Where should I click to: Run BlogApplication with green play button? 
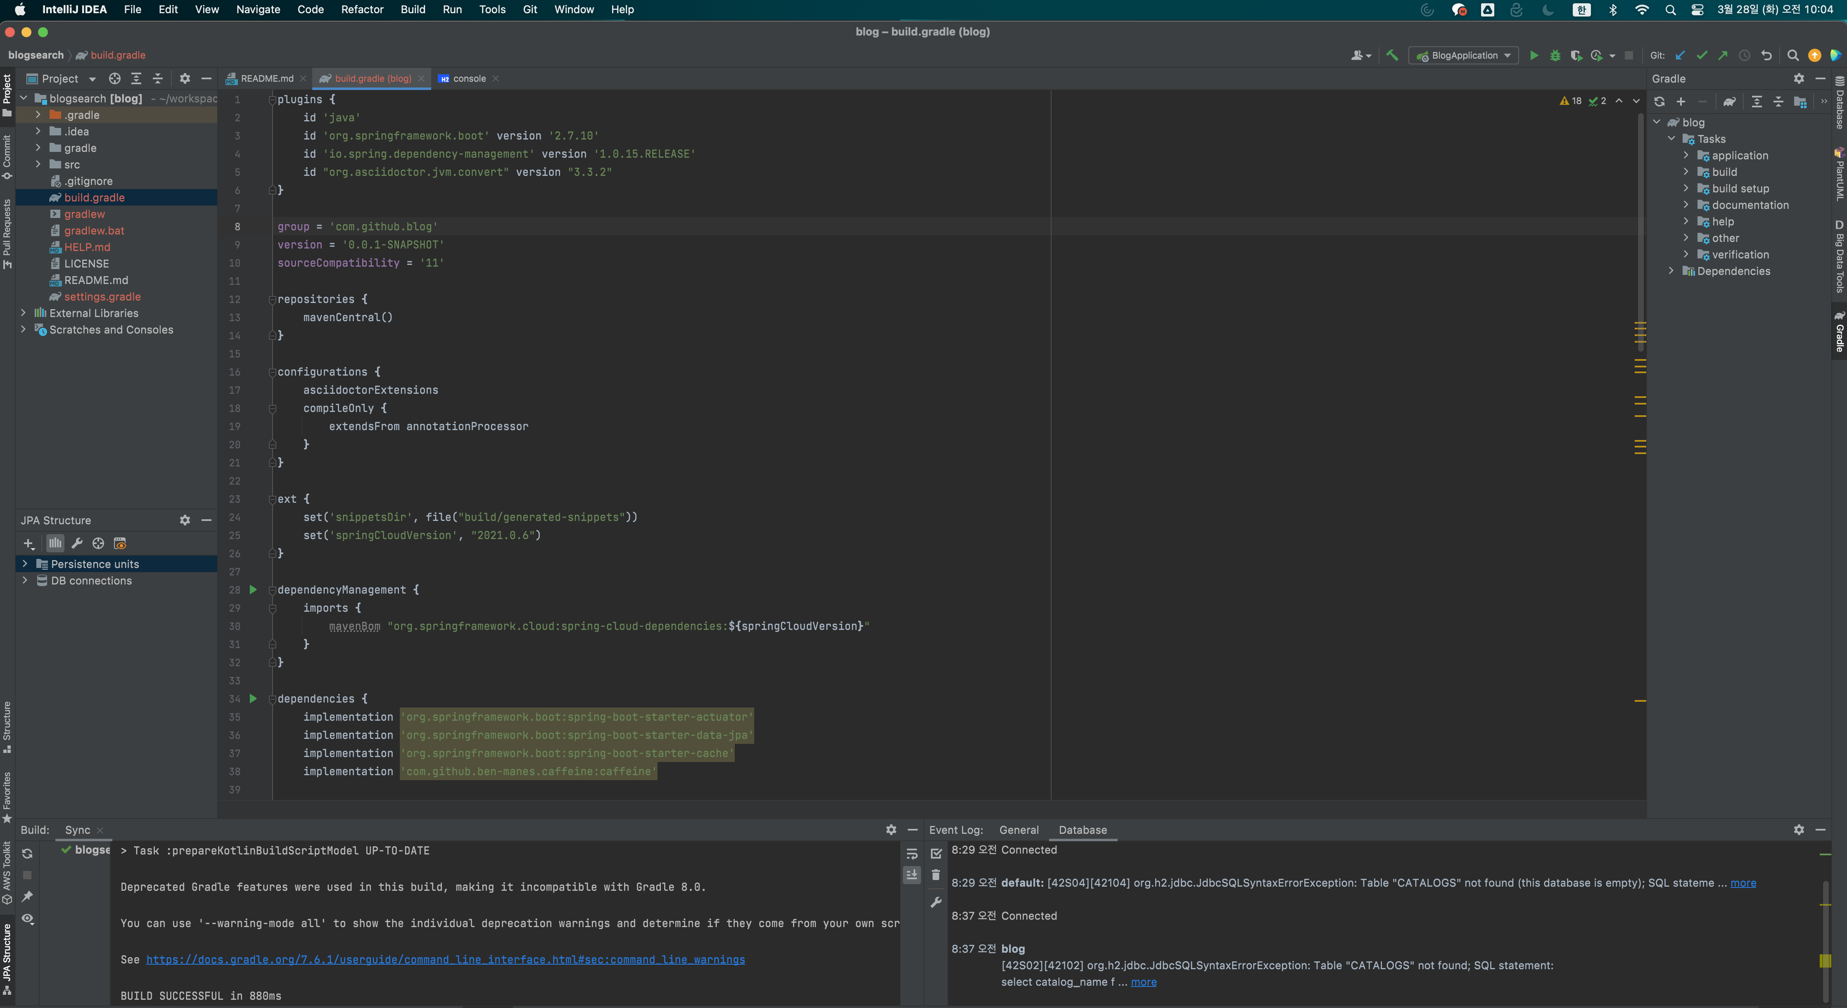pyautogui.click(x=1534, y=55)
